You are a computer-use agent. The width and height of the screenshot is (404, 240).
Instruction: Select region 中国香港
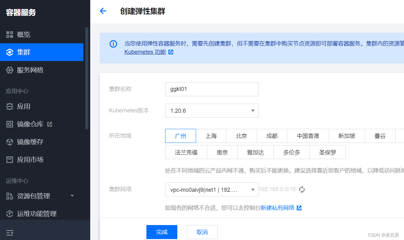(308, 136)
